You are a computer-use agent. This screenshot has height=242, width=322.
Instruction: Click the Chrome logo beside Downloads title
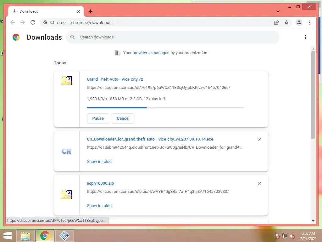(x=16, y=37)
